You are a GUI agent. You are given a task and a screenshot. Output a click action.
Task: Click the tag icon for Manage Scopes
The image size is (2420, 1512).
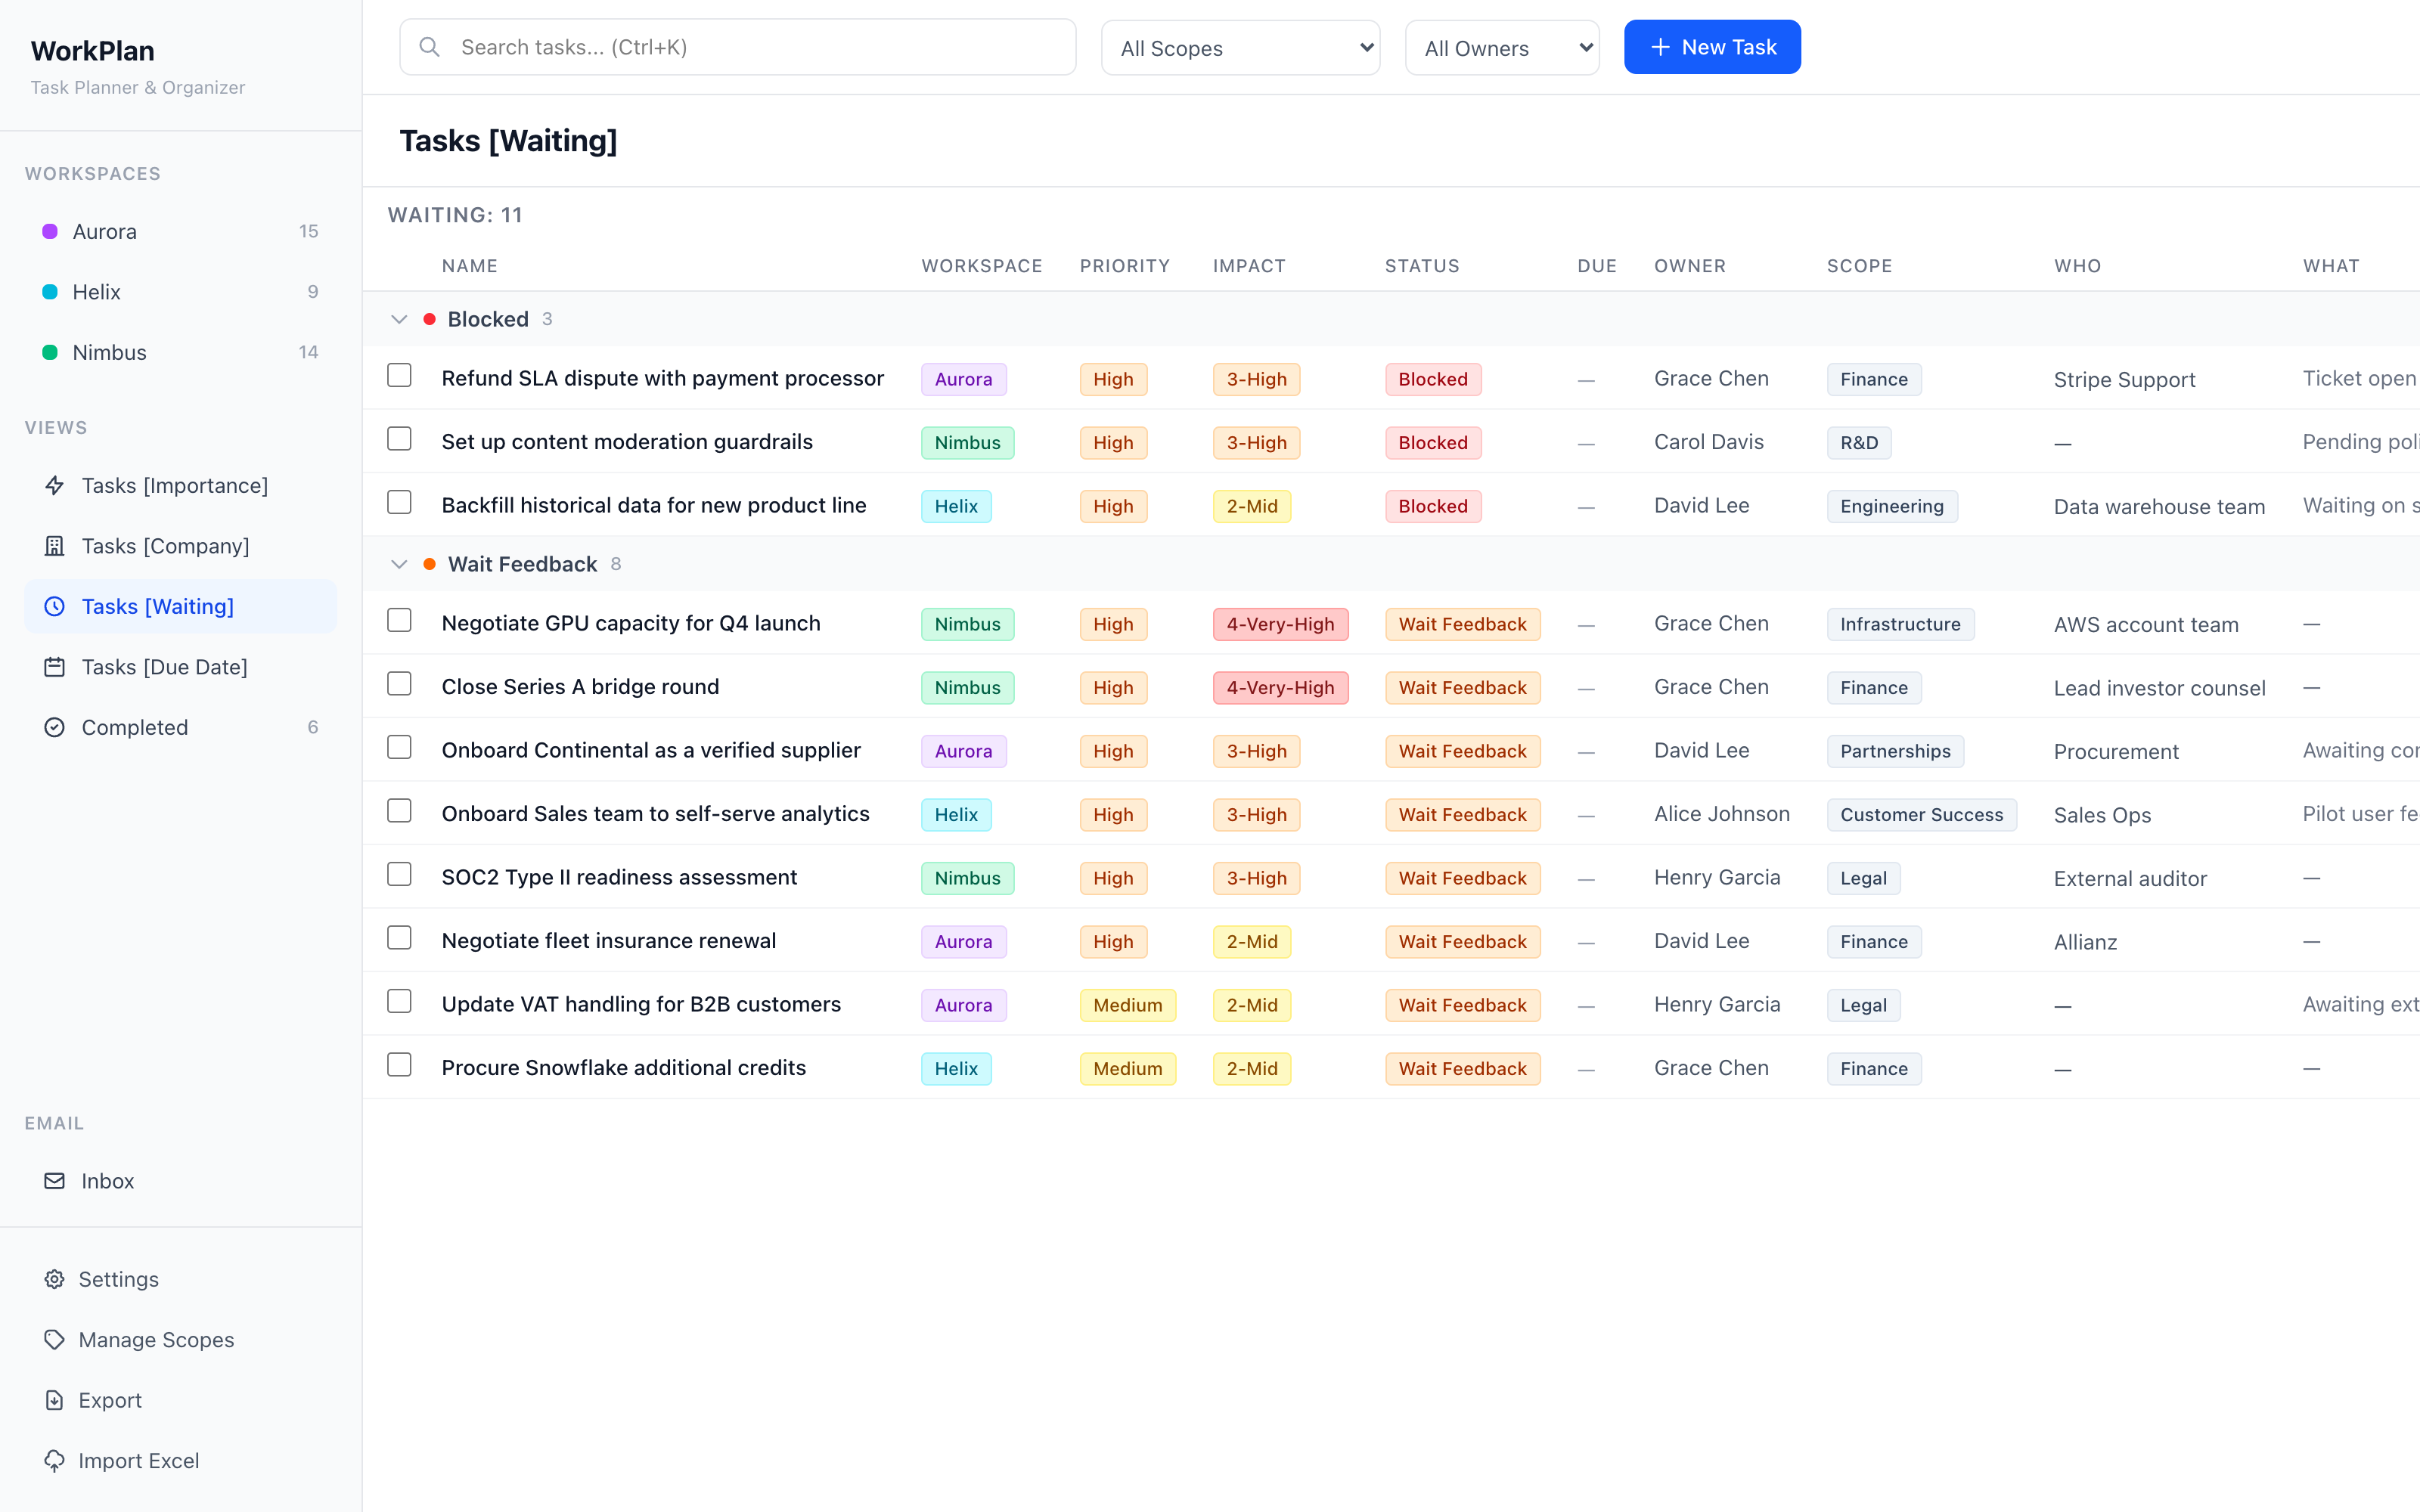coord(55,1340)
